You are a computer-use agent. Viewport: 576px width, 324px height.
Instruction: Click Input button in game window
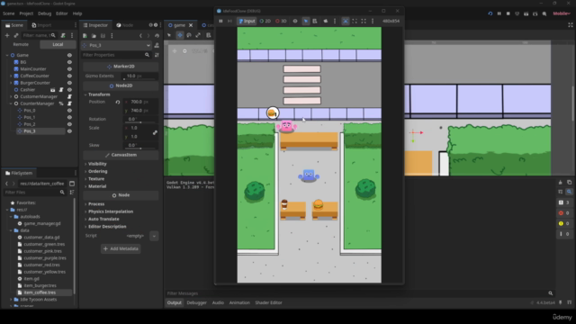pos(247,21)
